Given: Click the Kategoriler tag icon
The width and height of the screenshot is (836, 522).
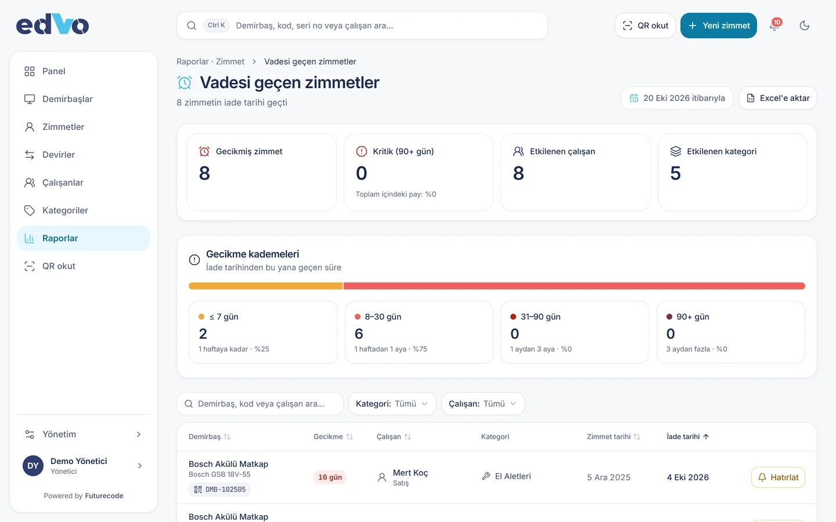Looking at the screenshot, I should click(x=30, y=211).
